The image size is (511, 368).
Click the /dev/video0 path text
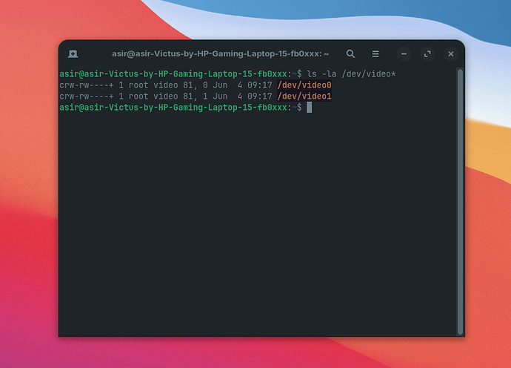click(304, 85)
